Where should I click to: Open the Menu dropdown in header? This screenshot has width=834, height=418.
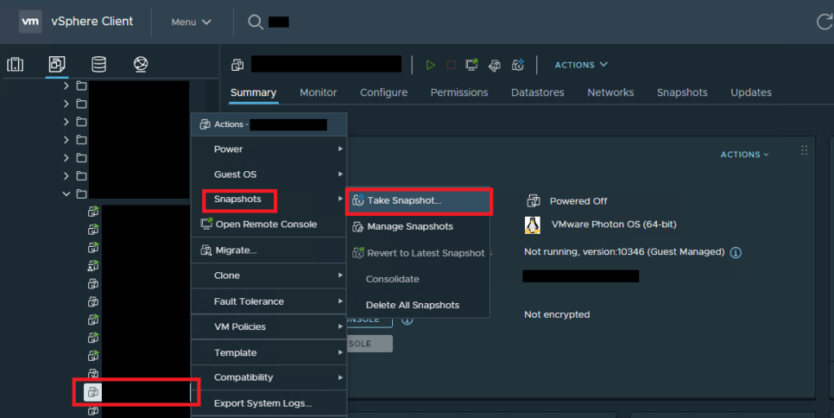pyautogui.click(x=192, y=22)
